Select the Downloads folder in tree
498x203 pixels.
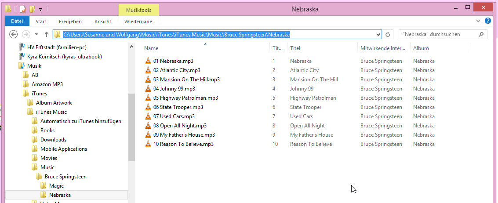(x=53, y=139)
